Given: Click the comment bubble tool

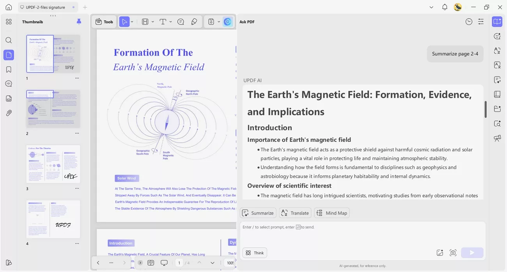Looking at the screenshot, I should 181,22.
